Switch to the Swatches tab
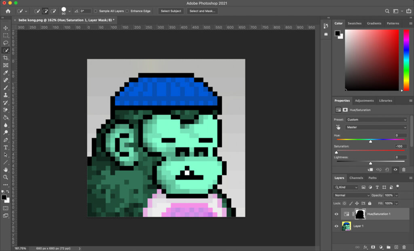414x251 pixels. pos(354,23)
